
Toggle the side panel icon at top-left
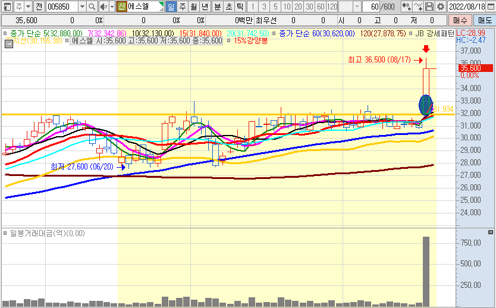[x=7, y=7]
